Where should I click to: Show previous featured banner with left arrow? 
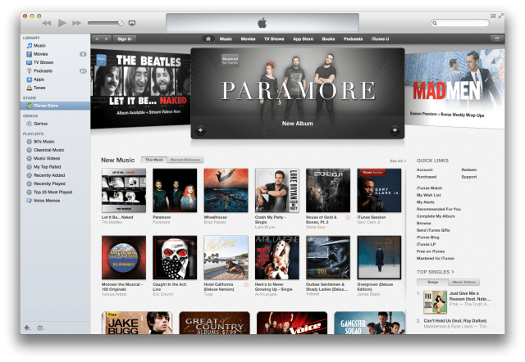tap(200, 130)
